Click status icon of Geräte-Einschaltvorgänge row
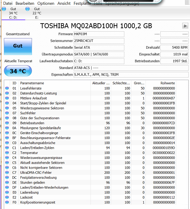190x209 pixels. [x=7, y=133]
